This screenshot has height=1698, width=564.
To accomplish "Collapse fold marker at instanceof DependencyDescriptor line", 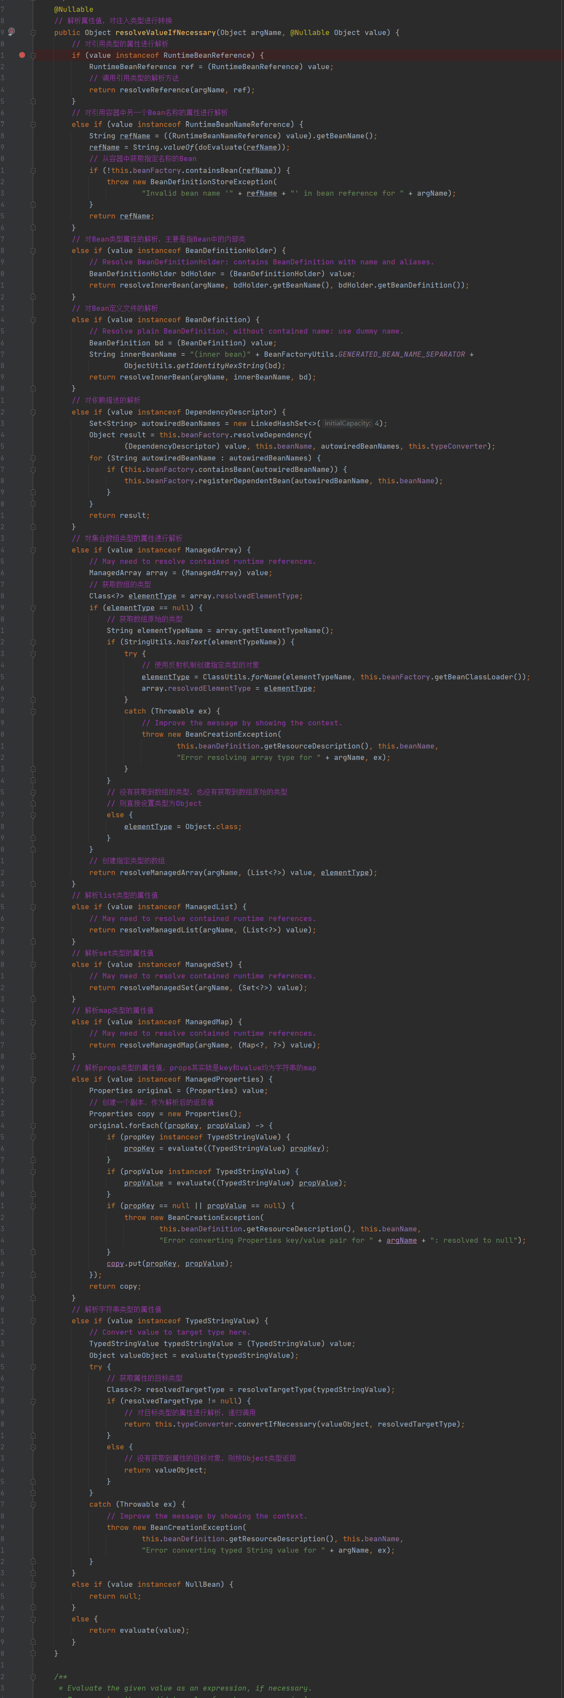I will 33,412.
